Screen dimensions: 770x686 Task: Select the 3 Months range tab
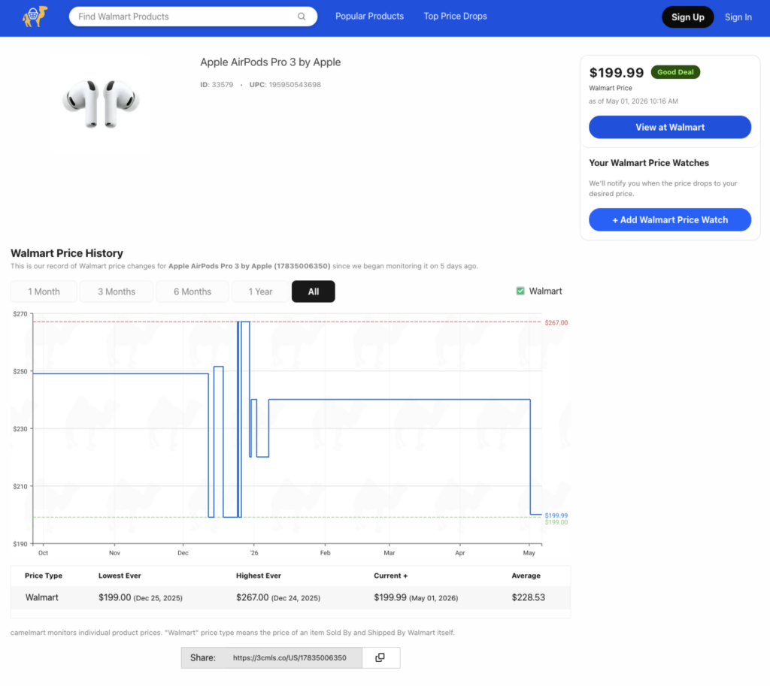(117, 292)
